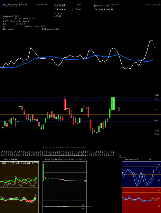The width and height of the screenshot is (161, 213).
Task: Click the hollow latest candlestick near 69
Action: pyautogui.click(x=119, y=108)
